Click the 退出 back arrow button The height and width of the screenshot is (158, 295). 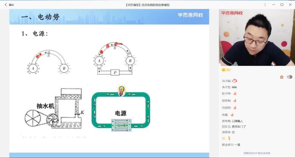tap(9, 5)
